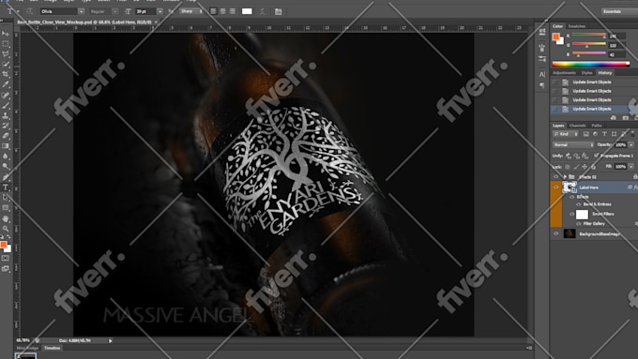Center the text alignment
Image resolution: width=638 pixels, height=359 pixels.
(x=223, y=11)
